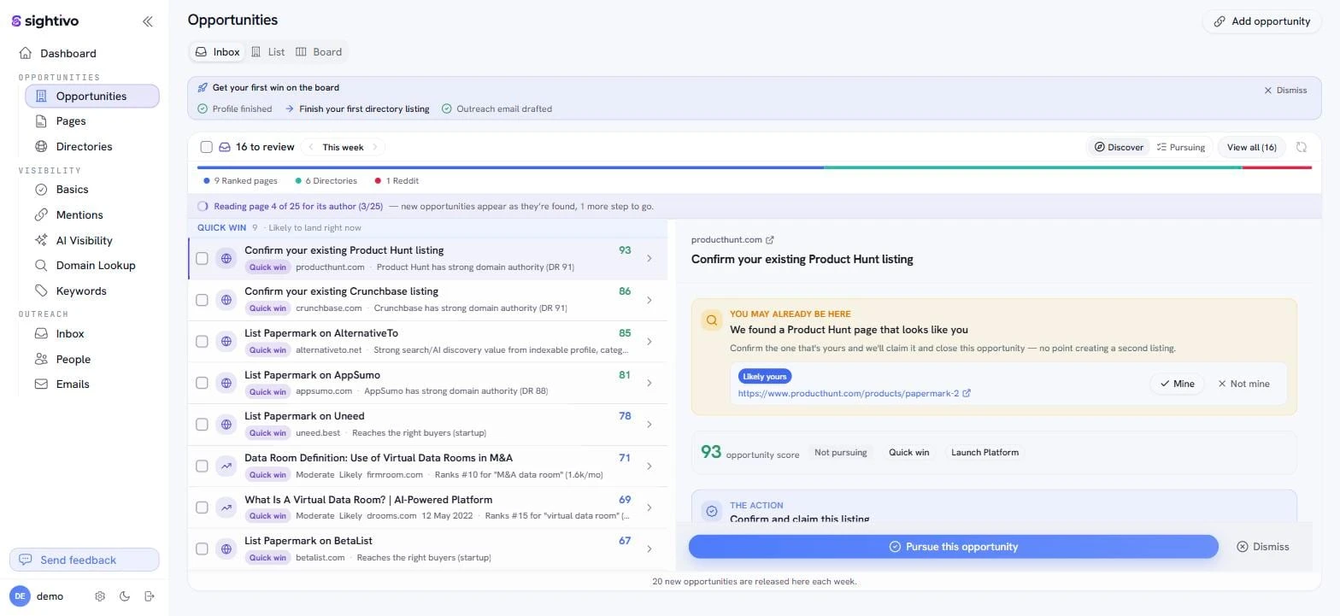1340x616 pixels.
Task: Click globe icon on AppSumo row
Action: [226, 383]
